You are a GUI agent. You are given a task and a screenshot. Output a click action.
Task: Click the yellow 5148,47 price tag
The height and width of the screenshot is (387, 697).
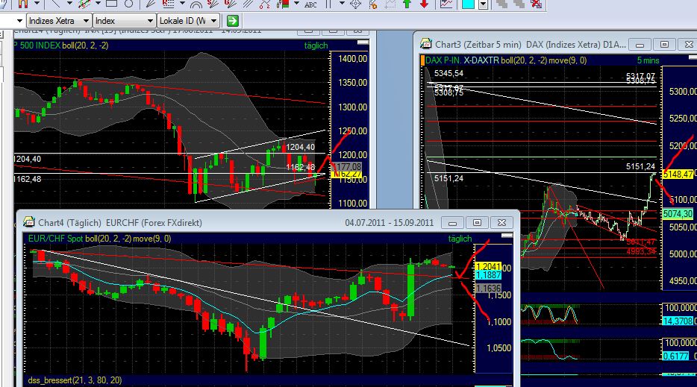click(x=678, y=174)
